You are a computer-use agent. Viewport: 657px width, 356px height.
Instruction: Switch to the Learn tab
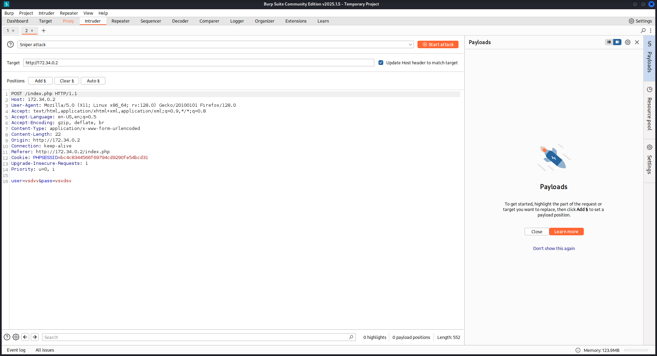[x=323, y=21]
